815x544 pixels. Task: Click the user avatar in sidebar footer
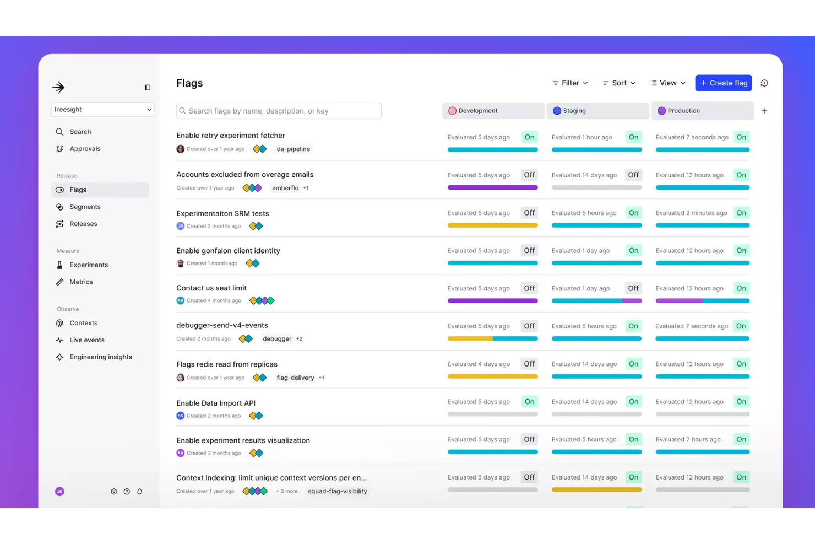(x=60, y=492)
